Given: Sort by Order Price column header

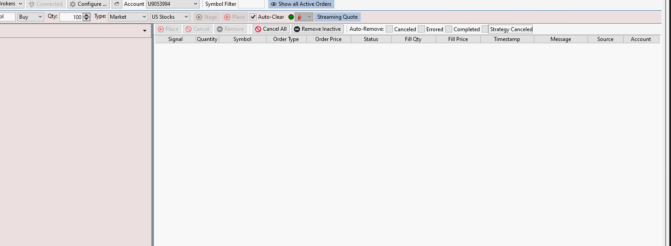Looking at the screenshot, I should click(x=329, y=39).
